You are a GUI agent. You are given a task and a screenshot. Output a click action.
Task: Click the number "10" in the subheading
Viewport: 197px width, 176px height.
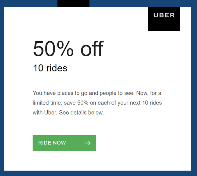point(38,68)
